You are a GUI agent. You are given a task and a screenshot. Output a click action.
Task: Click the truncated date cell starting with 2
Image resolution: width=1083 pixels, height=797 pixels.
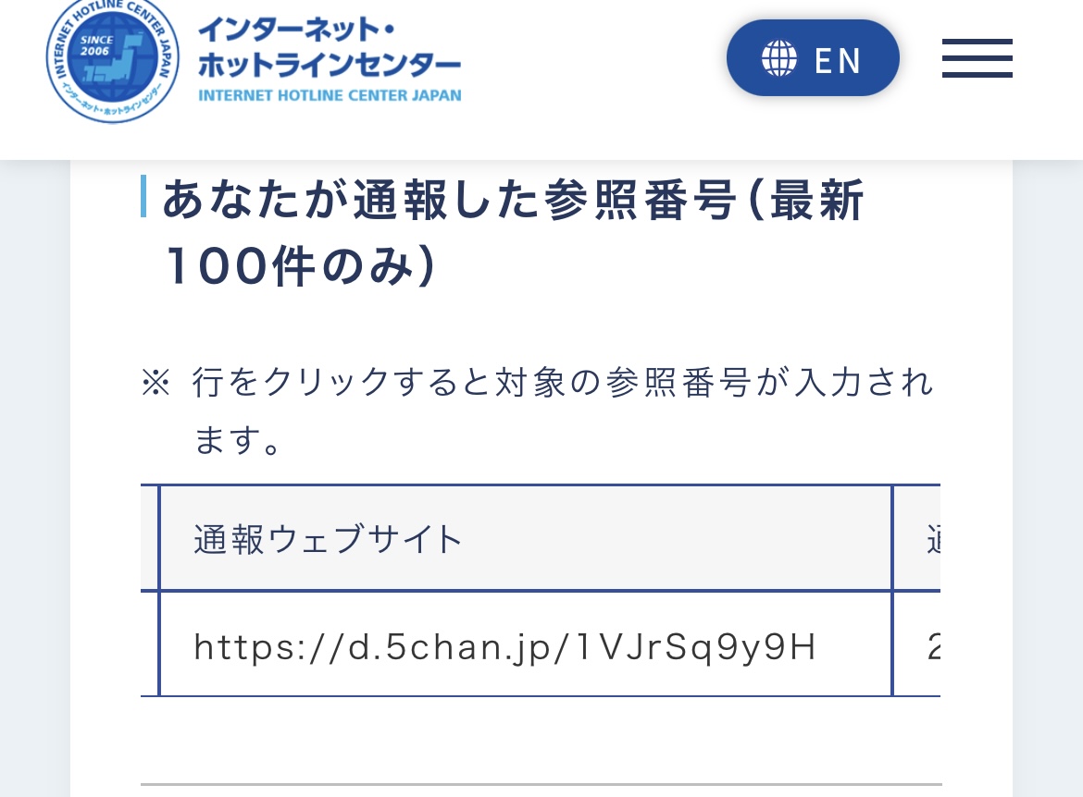936,647
